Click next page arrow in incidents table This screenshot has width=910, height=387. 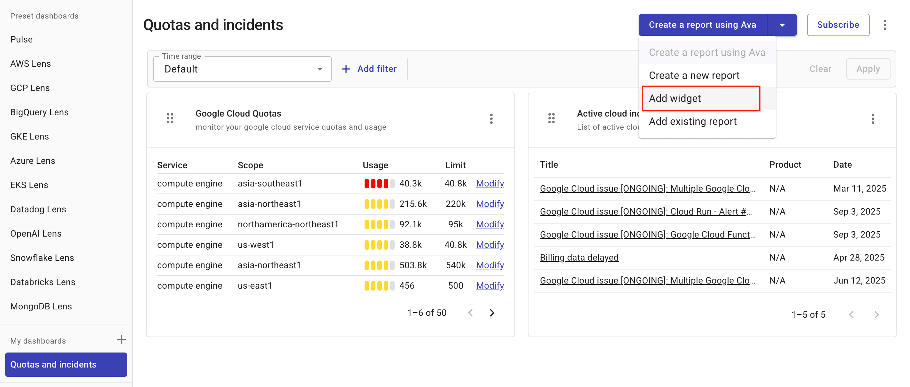point(876,314)
